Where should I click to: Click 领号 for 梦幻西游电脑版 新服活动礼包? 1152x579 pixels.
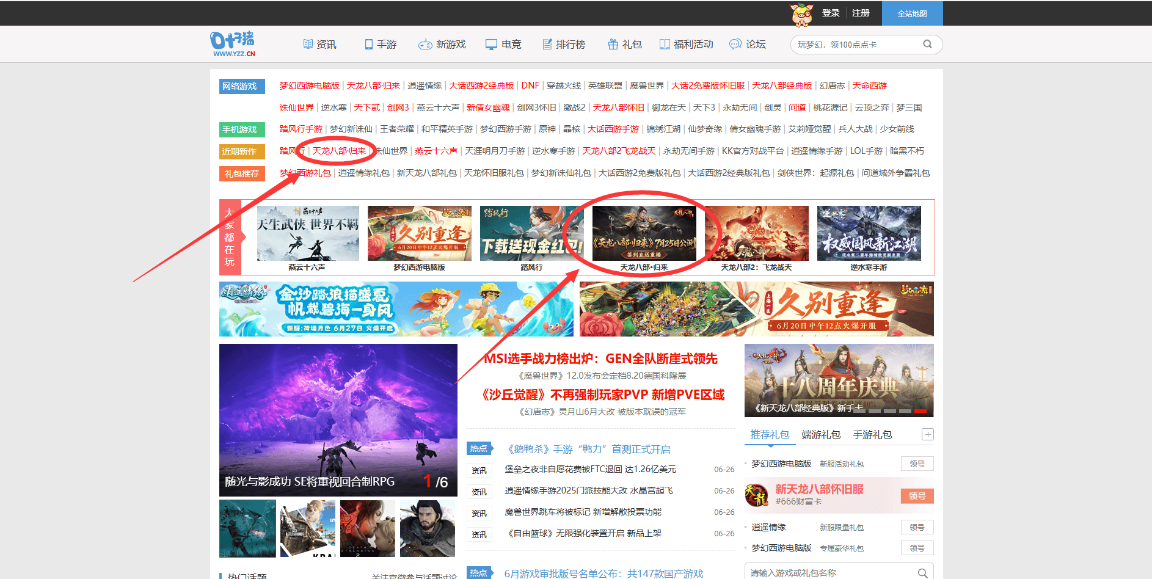pos(917,464)
